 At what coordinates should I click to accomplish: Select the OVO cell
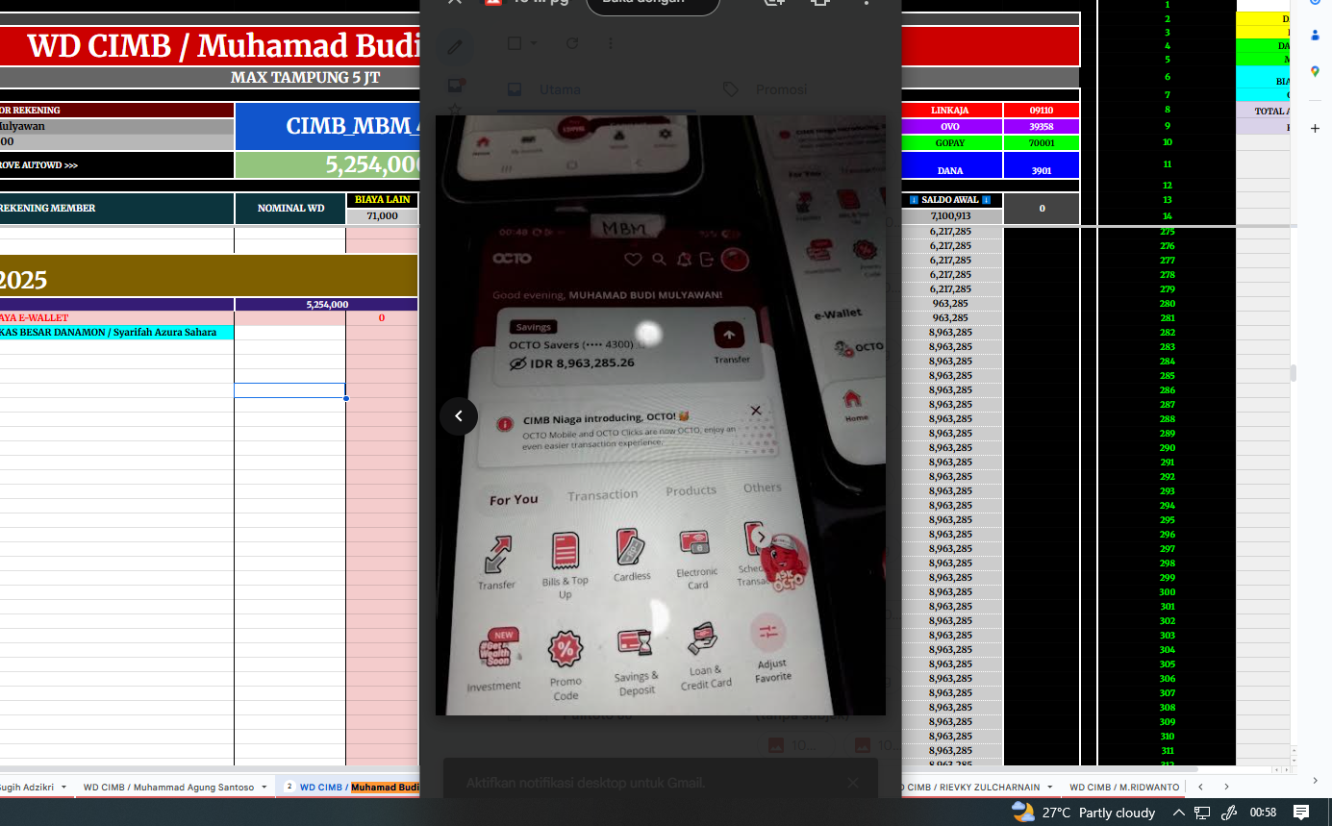coord(950,127)
